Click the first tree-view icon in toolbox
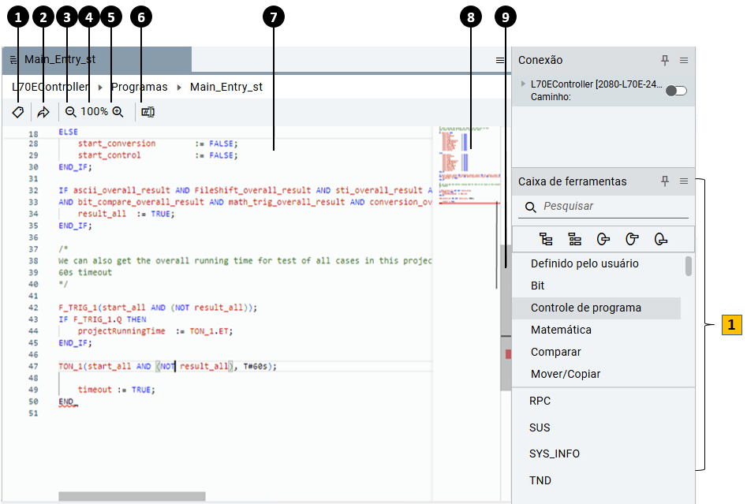 click(546, 239)
